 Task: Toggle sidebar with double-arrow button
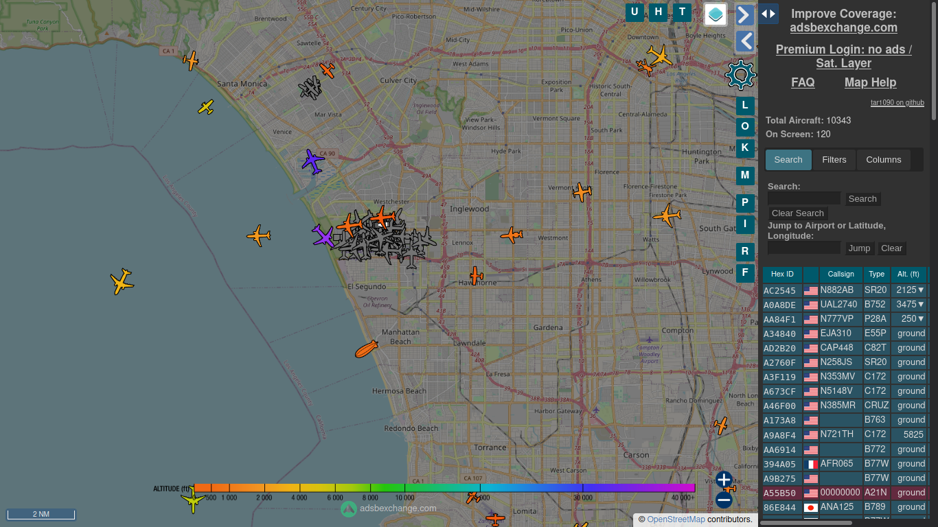(x=768, y=14)
